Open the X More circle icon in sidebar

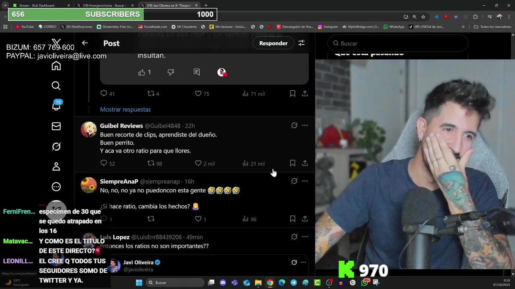(56, 187)
